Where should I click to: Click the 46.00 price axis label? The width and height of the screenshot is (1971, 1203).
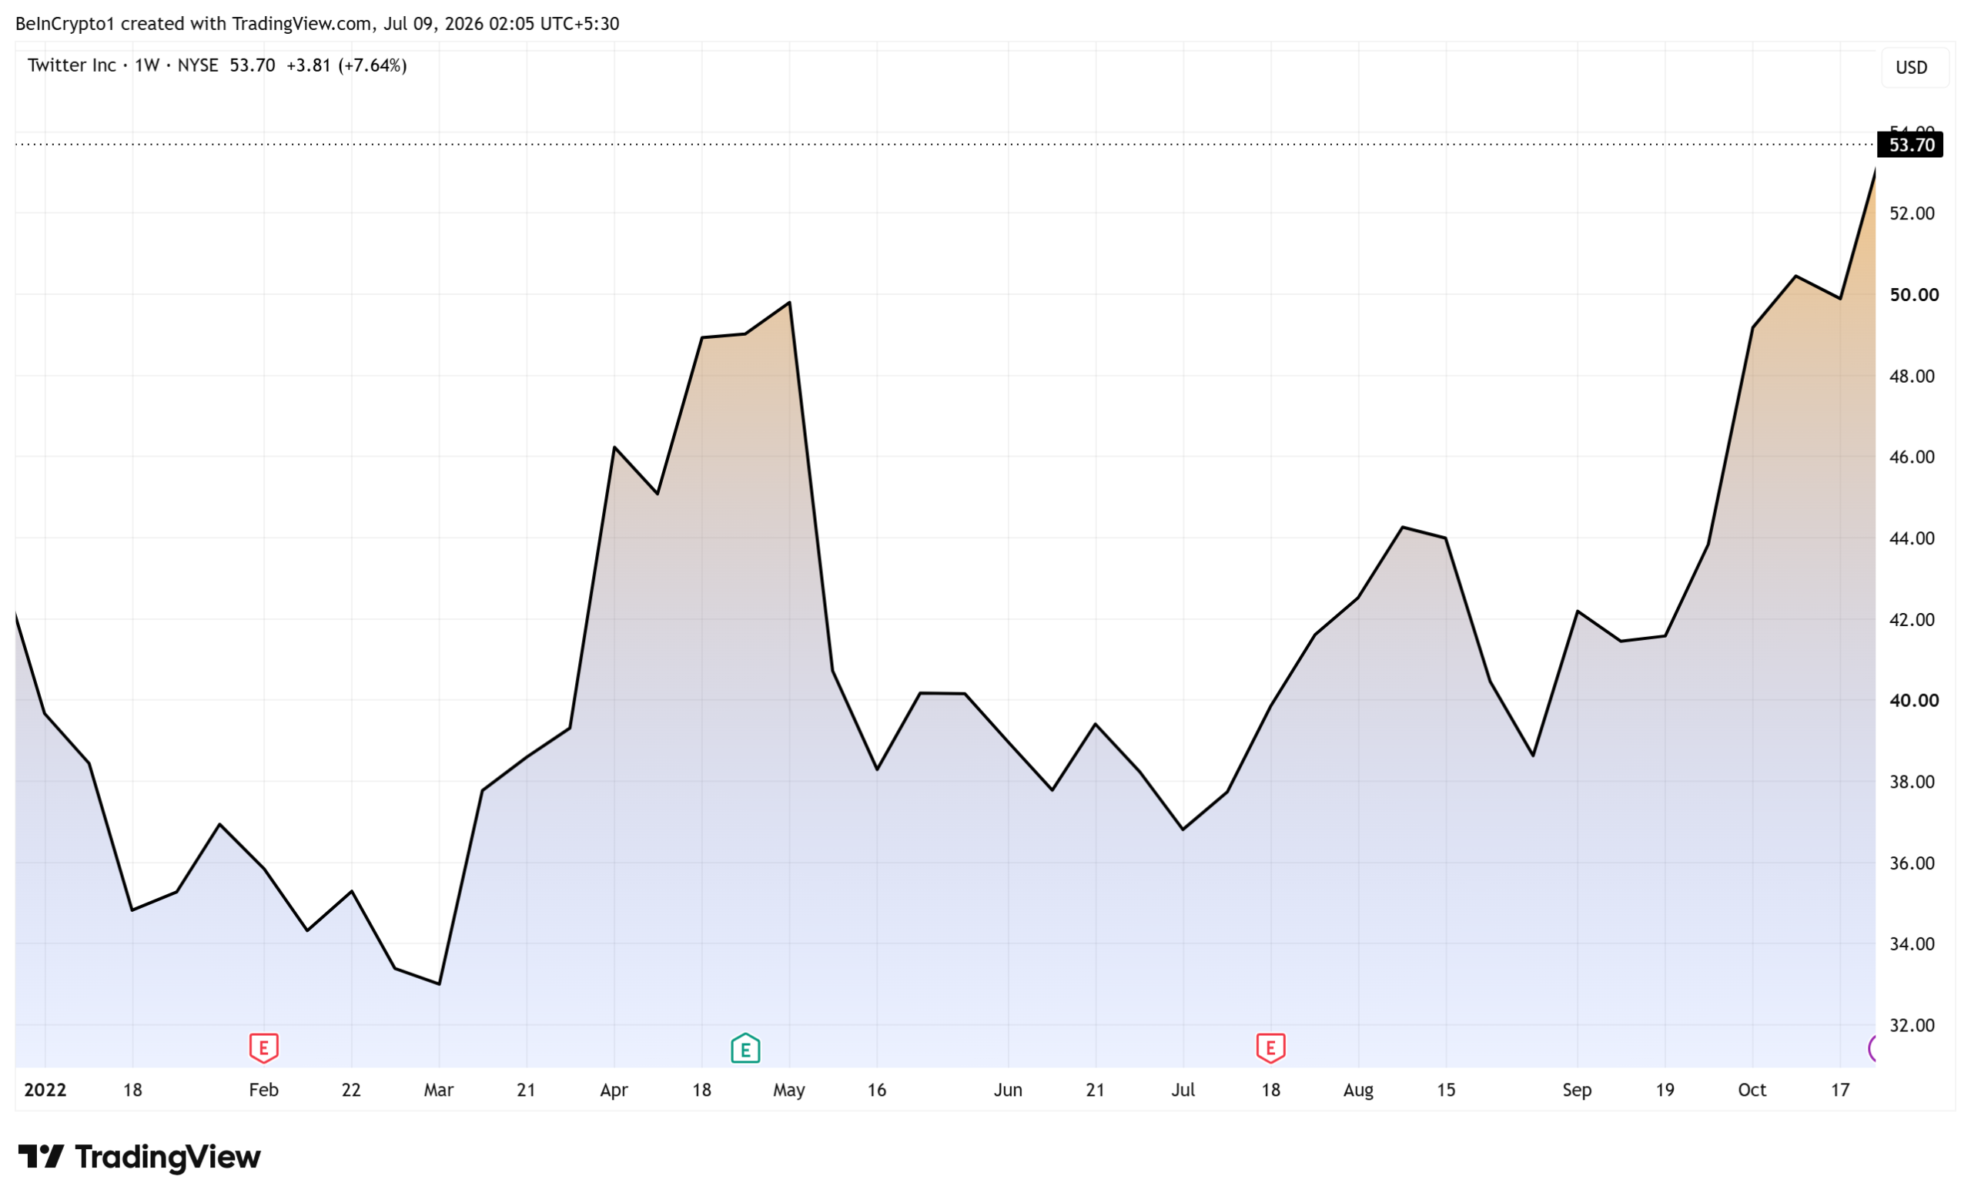coord(1912,457)
